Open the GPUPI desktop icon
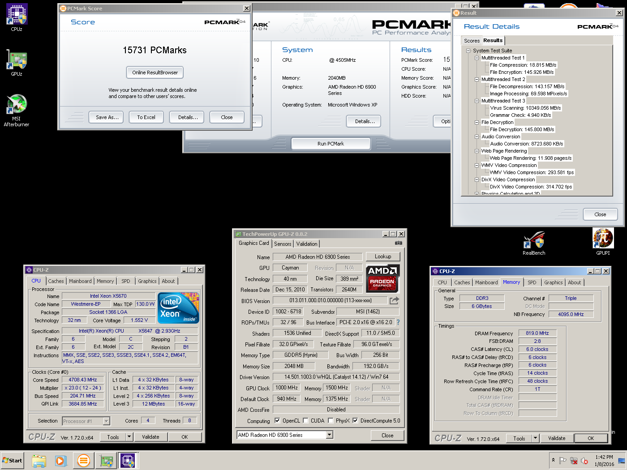This screenshot has height=470, width=627. 603,242
